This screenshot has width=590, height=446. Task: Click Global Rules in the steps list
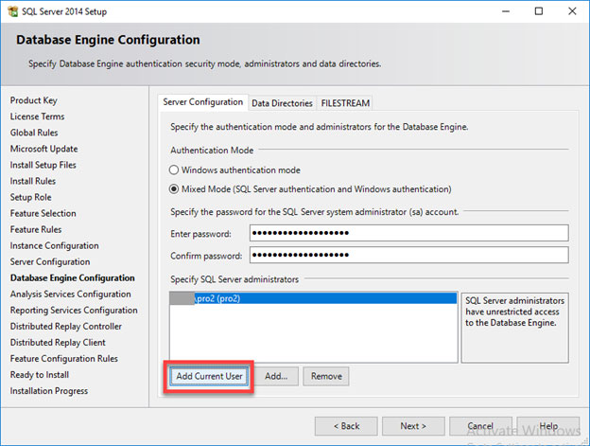(34, 133)
